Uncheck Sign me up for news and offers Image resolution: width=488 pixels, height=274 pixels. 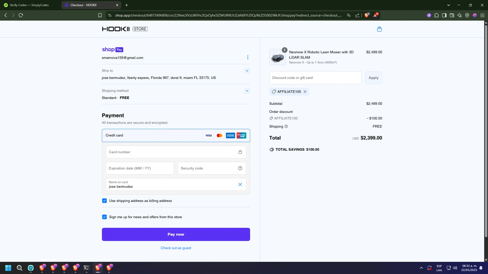[104, 217]
